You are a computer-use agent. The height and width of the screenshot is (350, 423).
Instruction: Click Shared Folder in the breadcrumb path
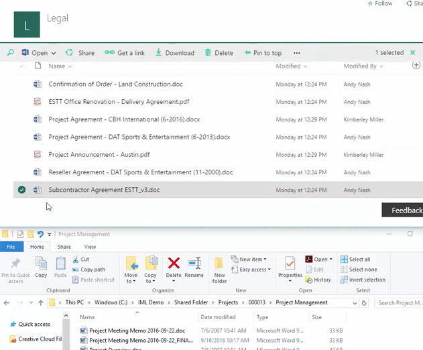[191, 302]
